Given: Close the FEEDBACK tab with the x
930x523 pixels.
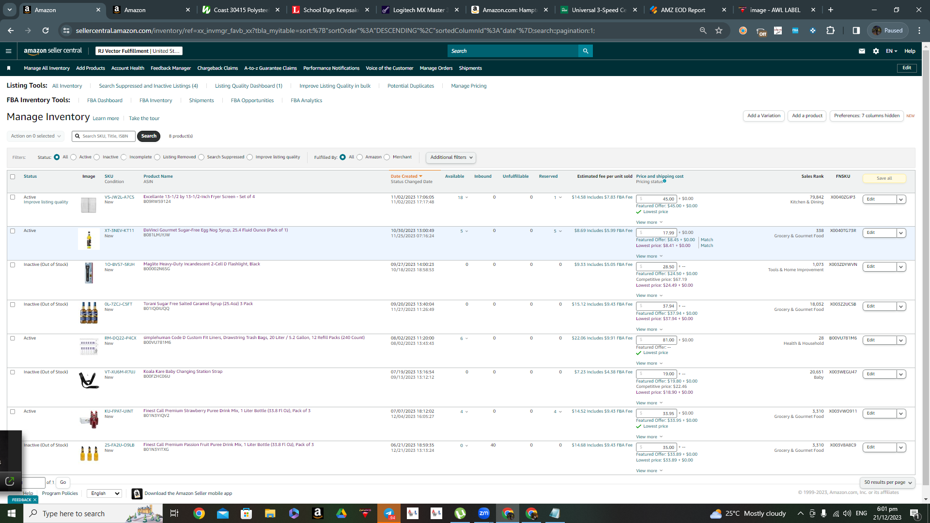Looking at the screenshot, I should (35, 500).
